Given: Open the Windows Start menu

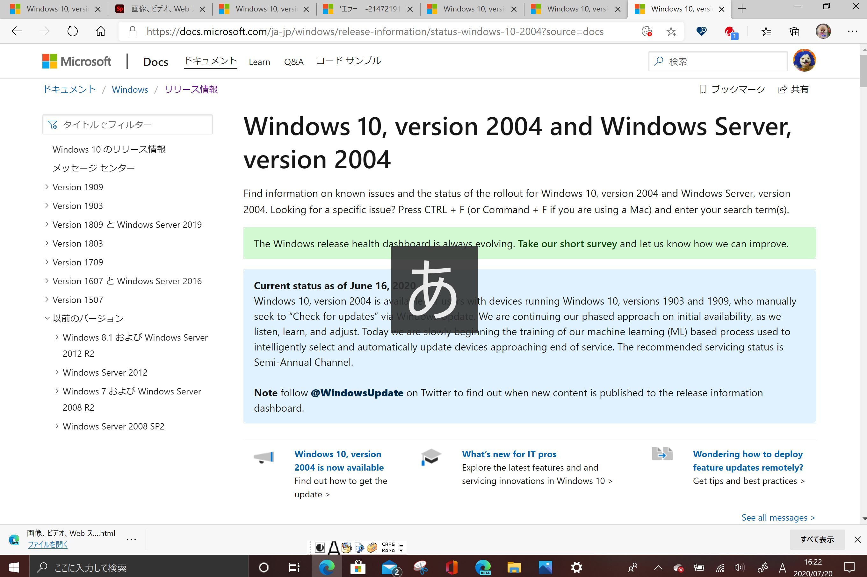Looking at the screenshot, I should click(x=14, y=567).
